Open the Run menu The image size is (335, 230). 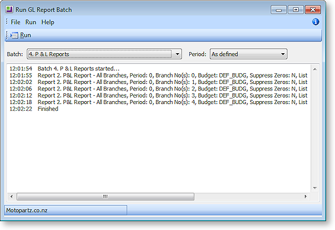click(x=31, y=22)
